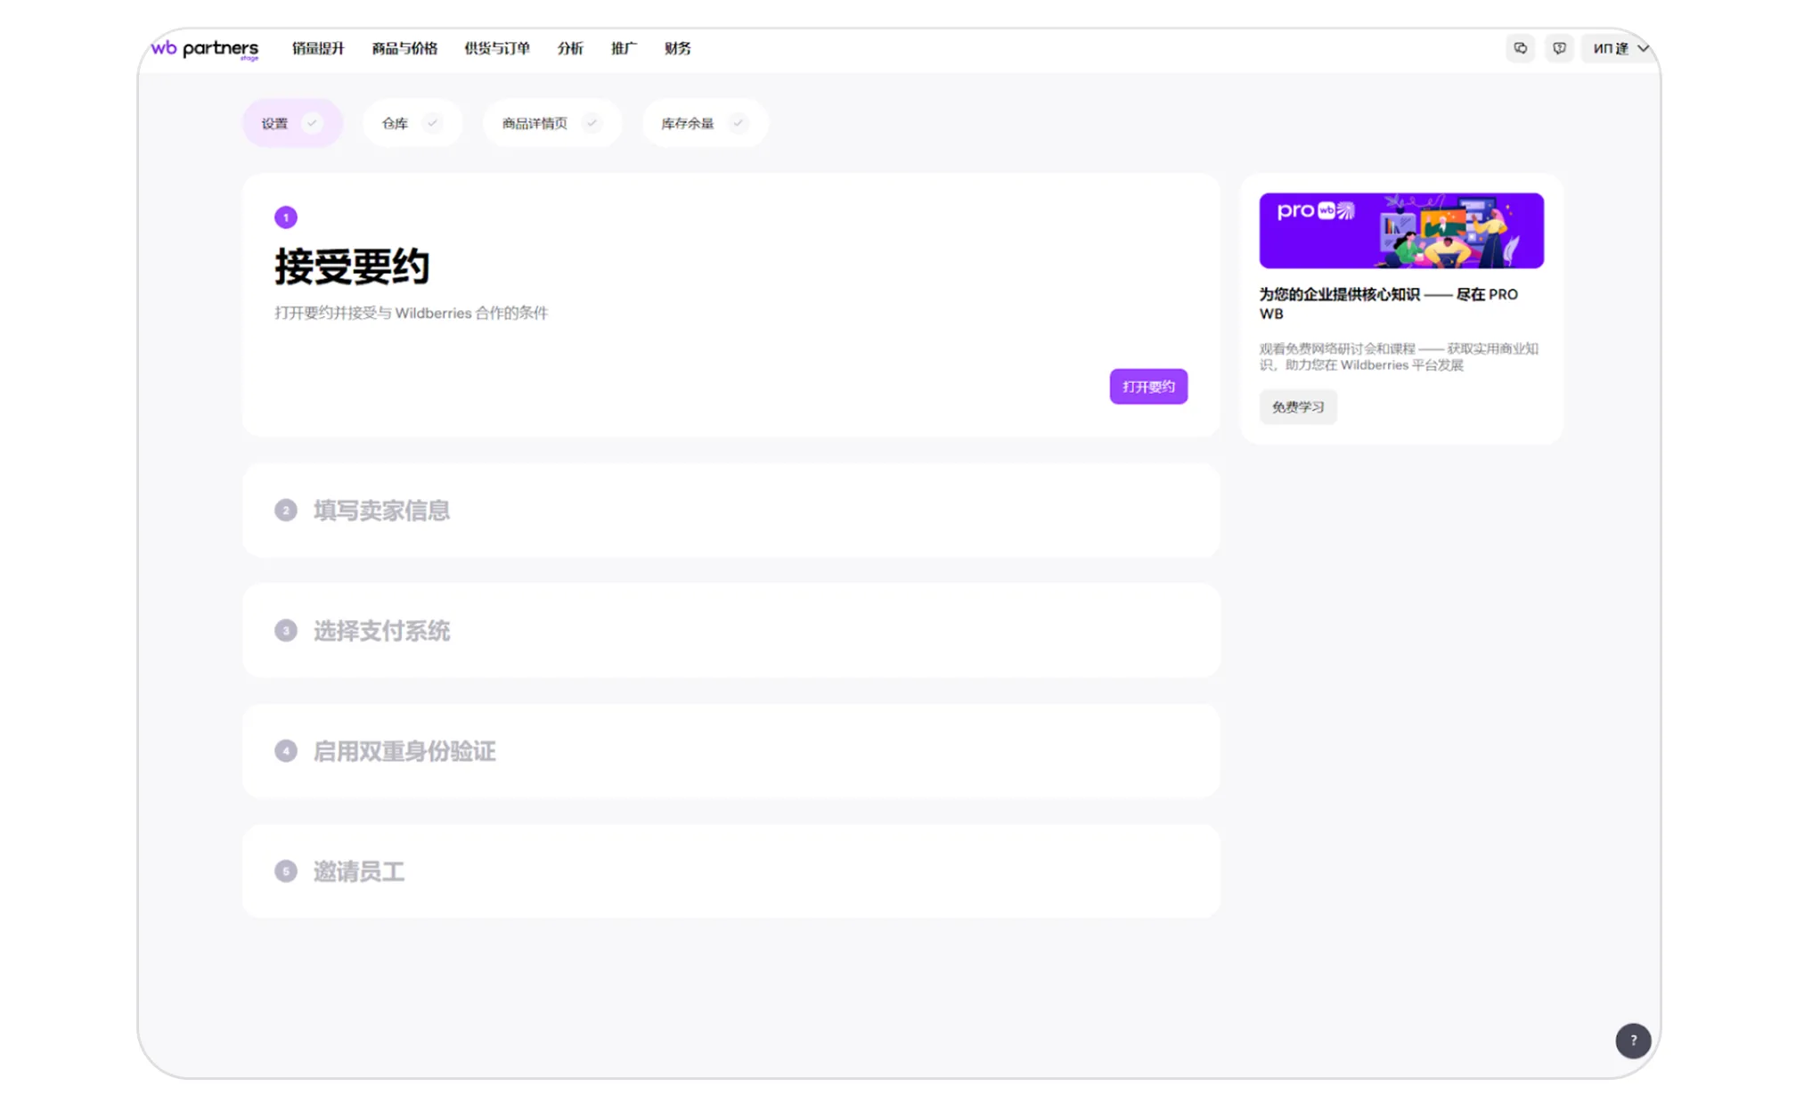The width and height of the screenshot is (1796, 1104).
Task: Open the 财务 menu
Action: pyautogui.click(x=677, y=48)
